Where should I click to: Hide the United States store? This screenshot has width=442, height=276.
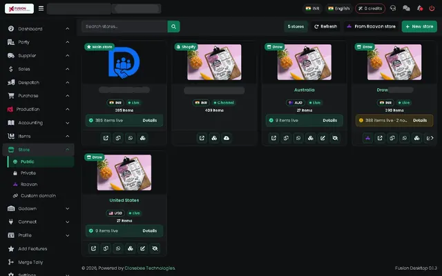click(155, 248)
